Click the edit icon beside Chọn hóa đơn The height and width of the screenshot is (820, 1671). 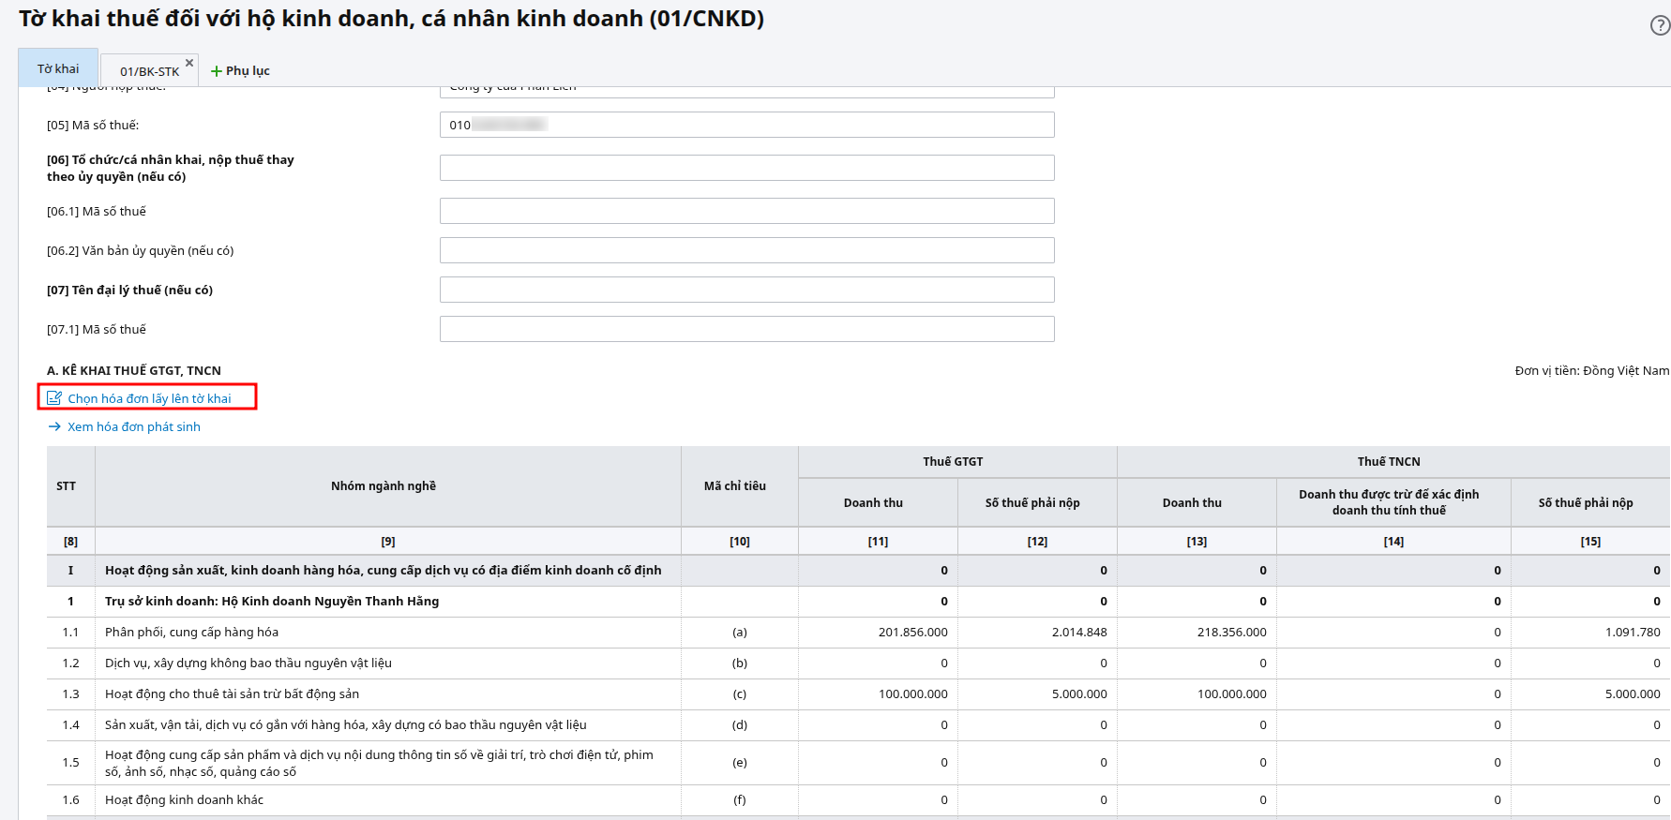(x=54, y=398)
